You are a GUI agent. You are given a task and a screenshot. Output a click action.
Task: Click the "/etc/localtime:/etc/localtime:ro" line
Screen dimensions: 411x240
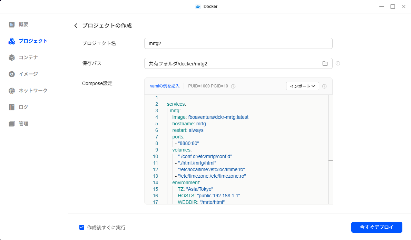point(210,169)
